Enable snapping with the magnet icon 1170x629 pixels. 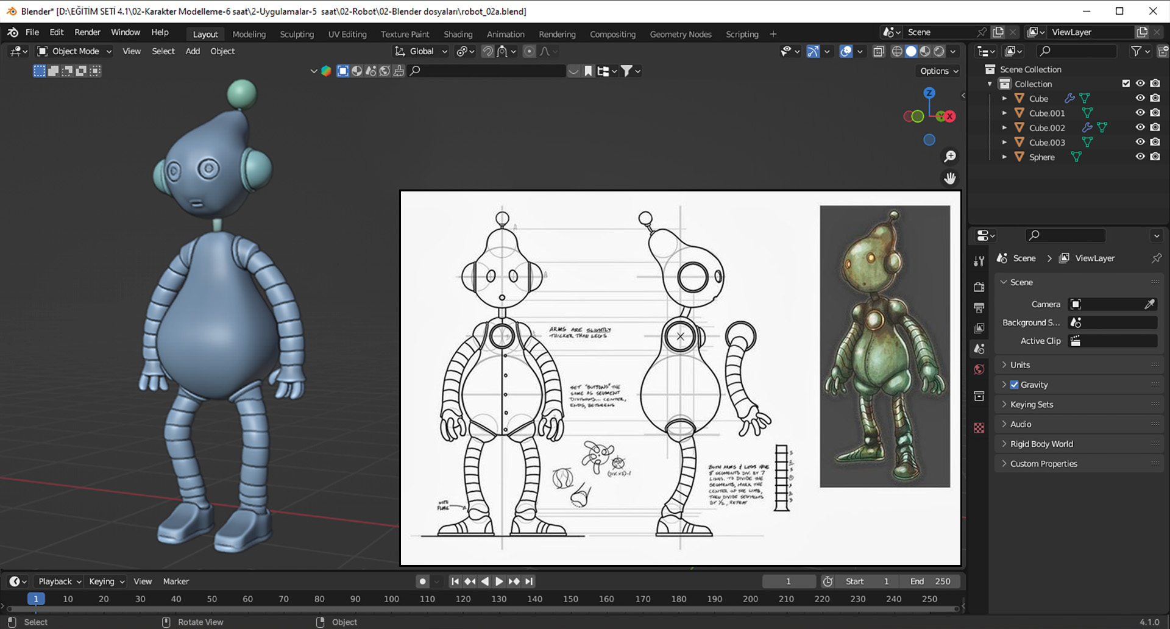click(x=487, y=51)
